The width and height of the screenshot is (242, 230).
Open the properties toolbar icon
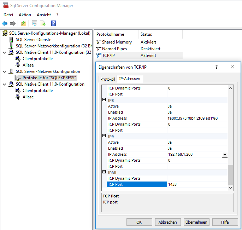tap(34, 24)
